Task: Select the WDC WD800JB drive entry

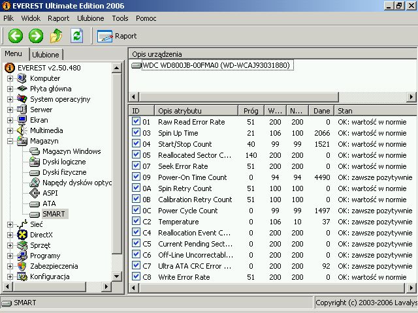Action: point(215,65)
